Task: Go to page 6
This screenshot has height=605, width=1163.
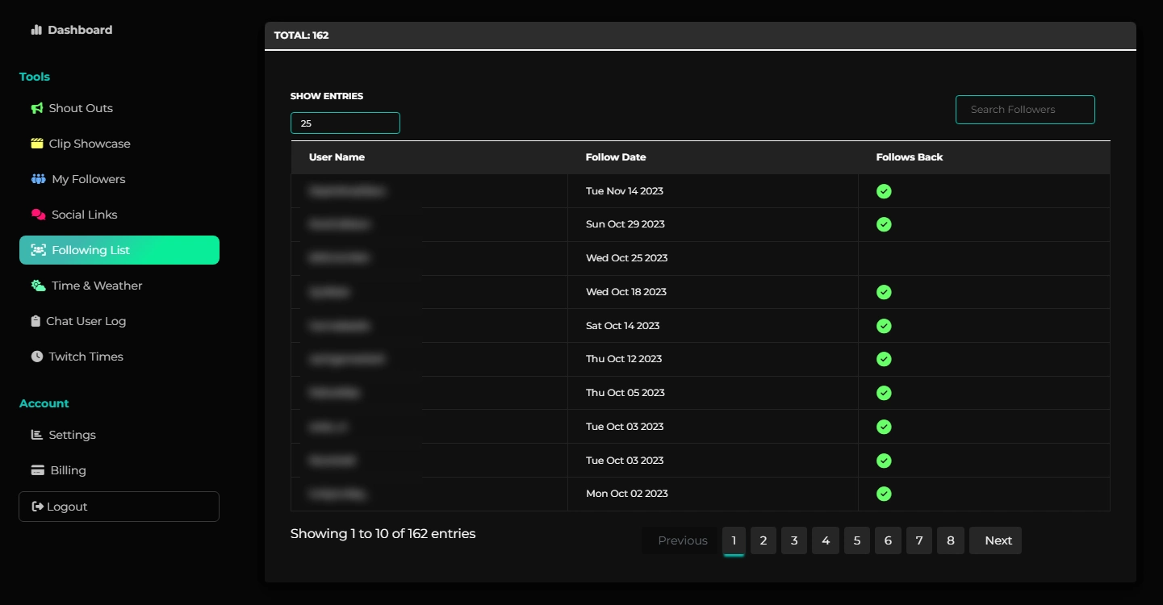Action: [x=888, y=540]
